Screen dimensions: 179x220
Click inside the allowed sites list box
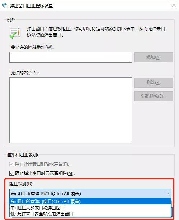tap(70, 110)
